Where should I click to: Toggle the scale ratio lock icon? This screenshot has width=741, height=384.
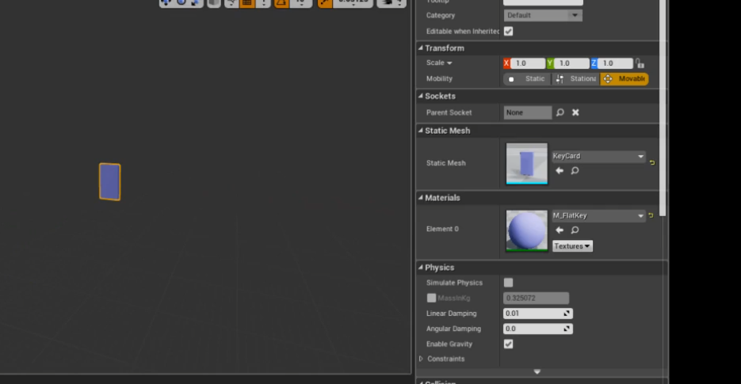(640, 63)
